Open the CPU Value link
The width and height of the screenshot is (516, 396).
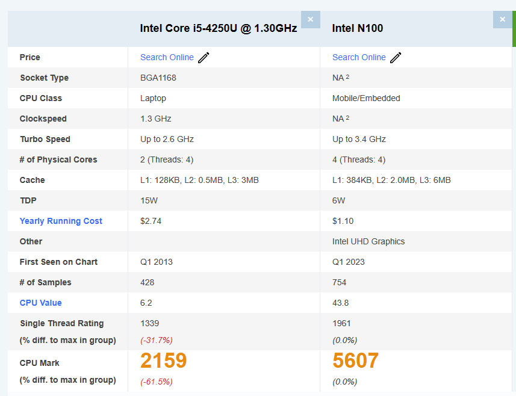40,303
